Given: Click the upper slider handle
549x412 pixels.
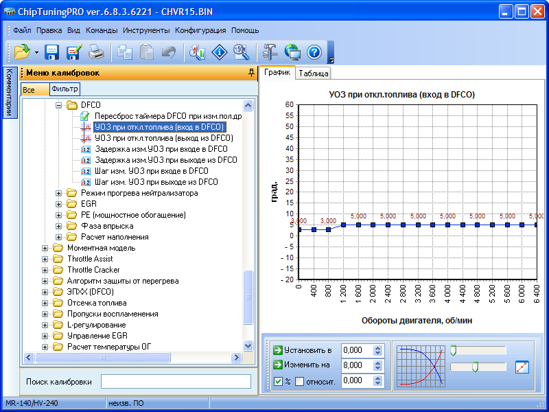Looking at the screenshot, I should [x=454, y=350].
